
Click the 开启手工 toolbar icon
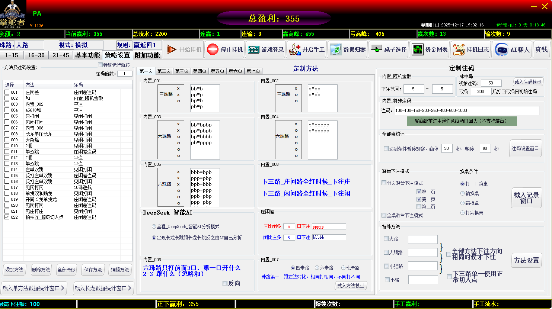click(x=294, y=49)
